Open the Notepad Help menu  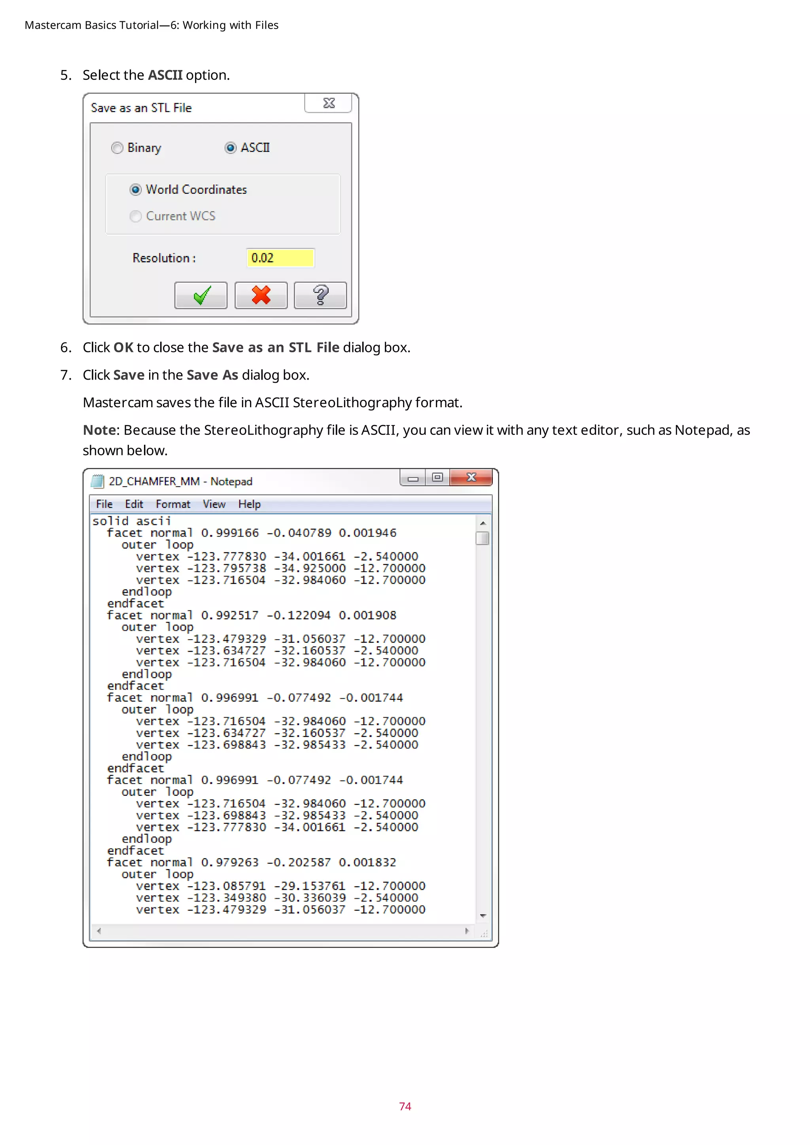coord(250,504)
